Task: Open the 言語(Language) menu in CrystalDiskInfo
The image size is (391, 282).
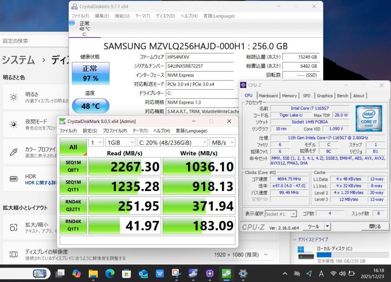Action: (219, 16)
